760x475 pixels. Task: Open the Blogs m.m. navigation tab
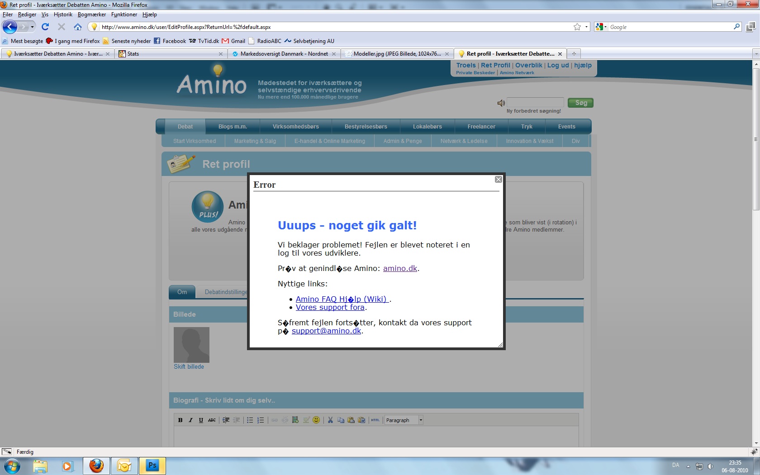[233, 127]
